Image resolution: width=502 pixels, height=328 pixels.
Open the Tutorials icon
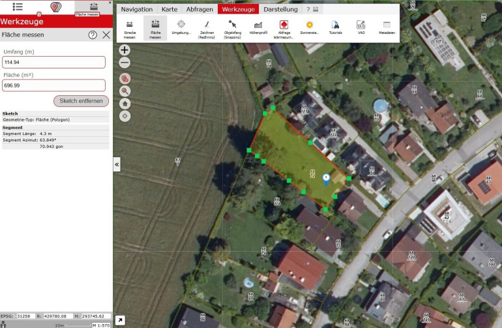point(335,28)
